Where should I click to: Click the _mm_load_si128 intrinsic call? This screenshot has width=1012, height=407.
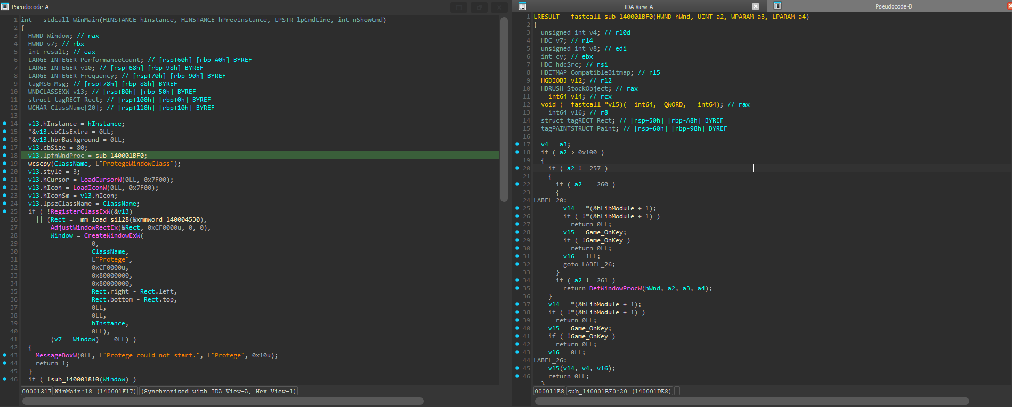[x=103, y=219]
